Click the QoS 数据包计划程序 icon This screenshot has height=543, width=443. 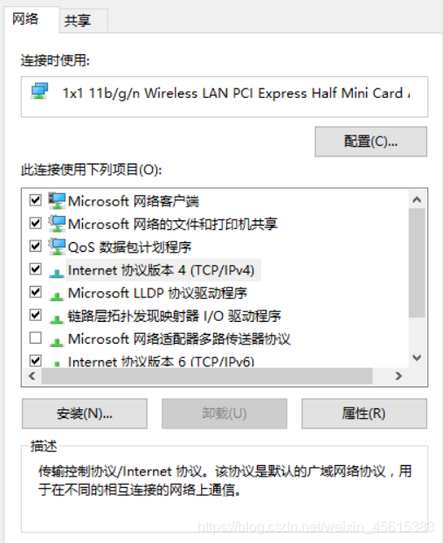57,247
